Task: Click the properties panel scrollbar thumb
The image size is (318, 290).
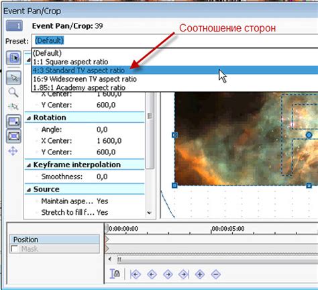Action: coord(150,130)
